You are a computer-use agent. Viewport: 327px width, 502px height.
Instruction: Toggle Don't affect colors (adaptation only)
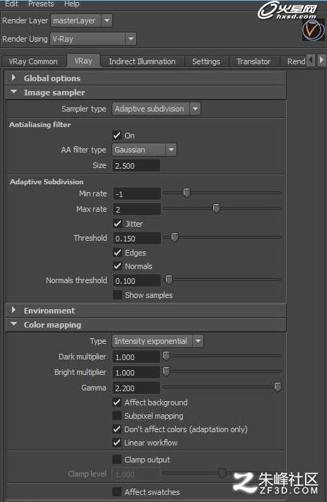point(117,429)
